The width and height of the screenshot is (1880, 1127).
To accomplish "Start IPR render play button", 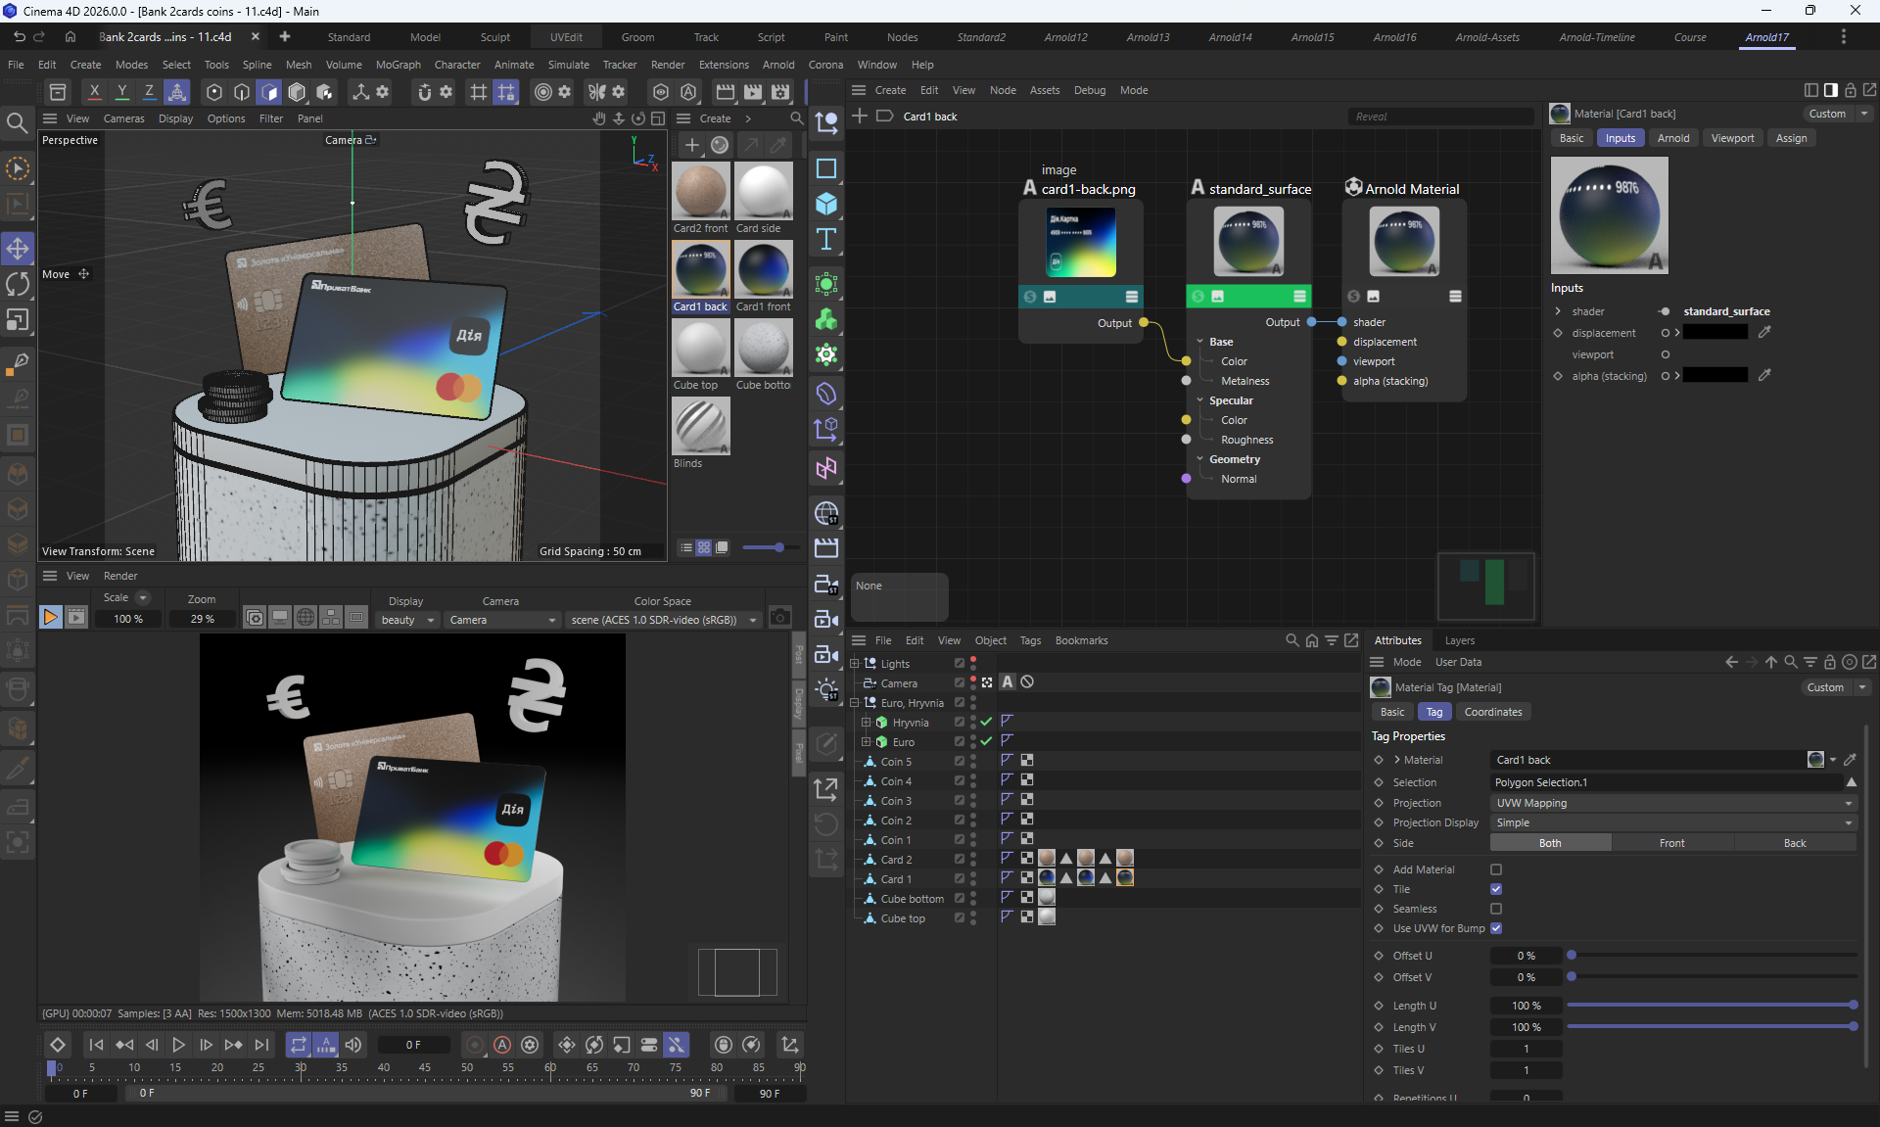I will [50, 617].
